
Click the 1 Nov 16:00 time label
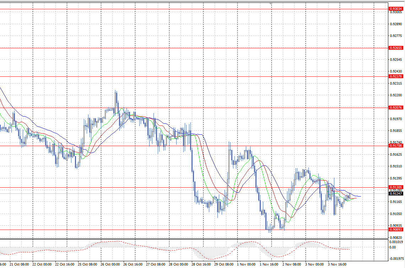[269, 264]
